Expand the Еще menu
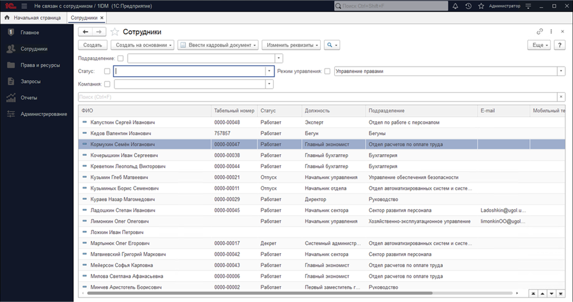Image resolution: width=573 pixels, height=302 pixels. pyautogui.click(x=539, y=45)
